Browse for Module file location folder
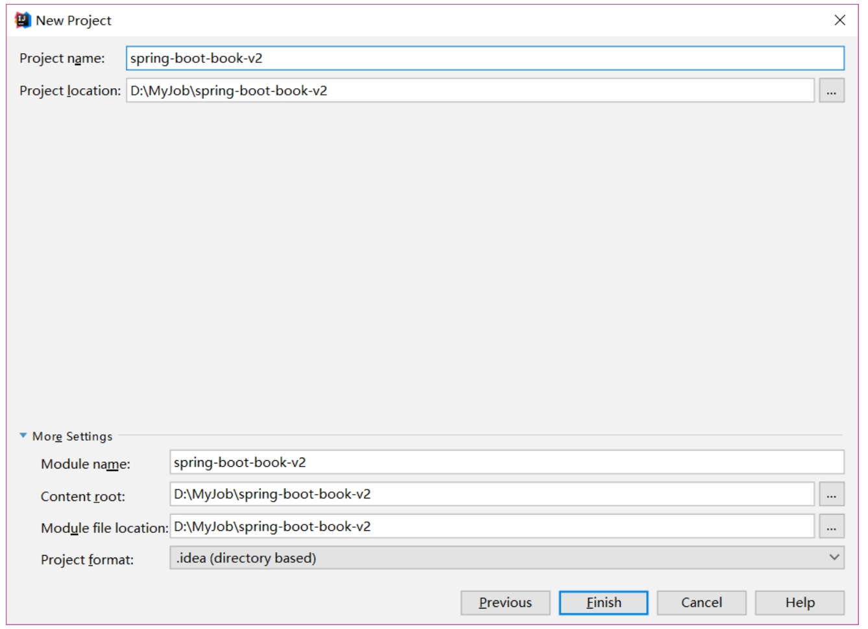The width and height of the screenshot is (868, 629). pyautogui.click(x=831, y=526)
